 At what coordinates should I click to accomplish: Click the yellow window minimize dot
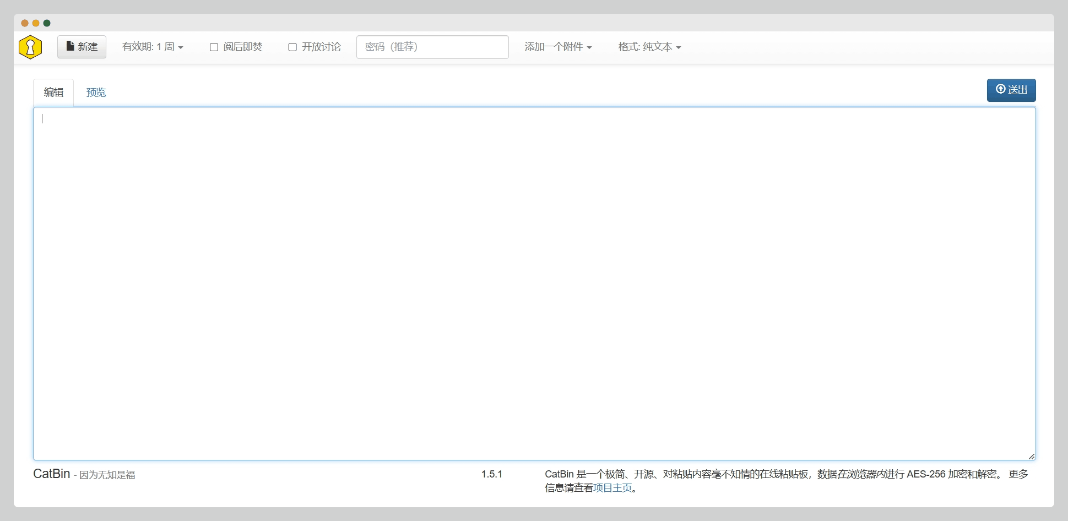point(36,23)
